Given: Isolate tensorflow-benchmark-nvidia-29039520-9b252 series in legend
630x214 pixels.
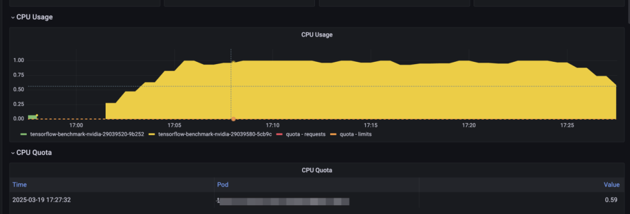Looking at the screenshot, I should click(x=87, y=135).
